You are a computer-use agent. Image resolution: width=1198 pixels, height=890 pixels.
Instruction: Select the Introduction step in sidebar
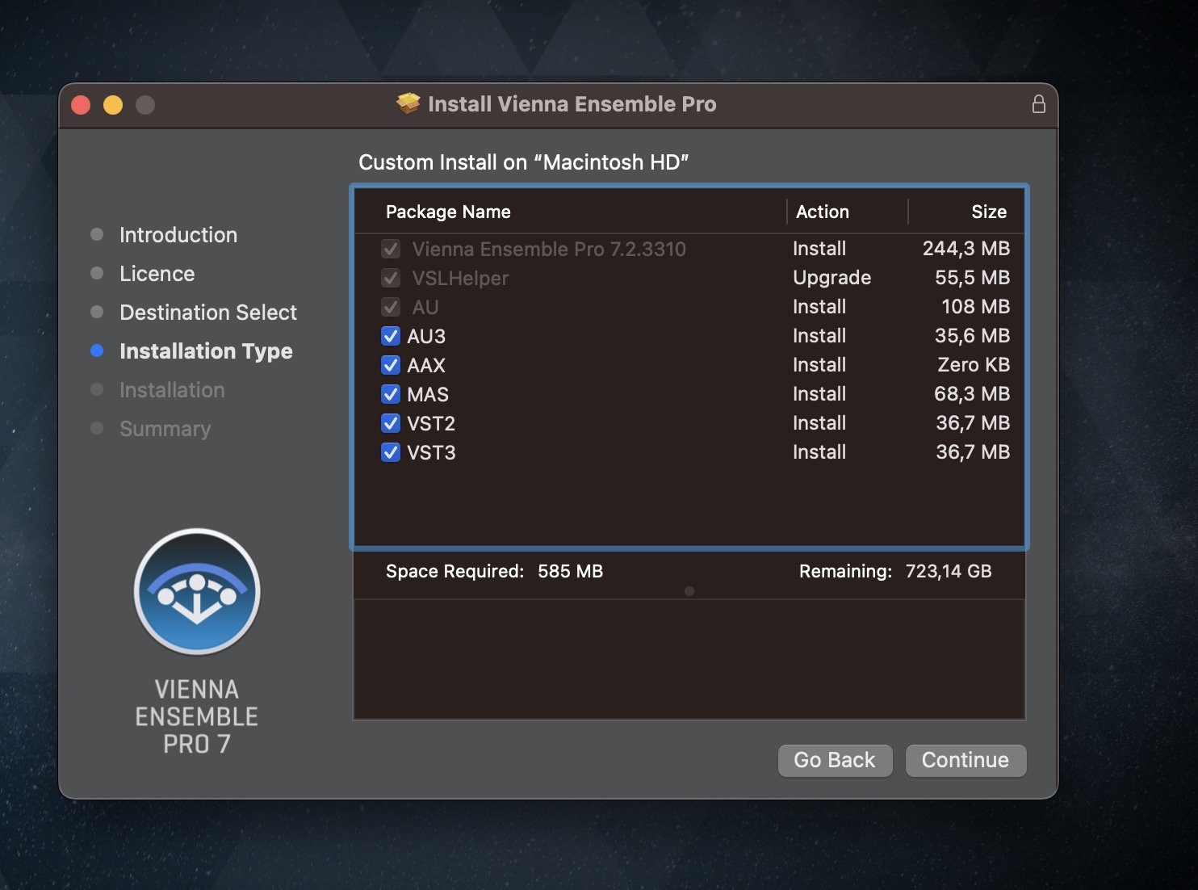point(178,235)
